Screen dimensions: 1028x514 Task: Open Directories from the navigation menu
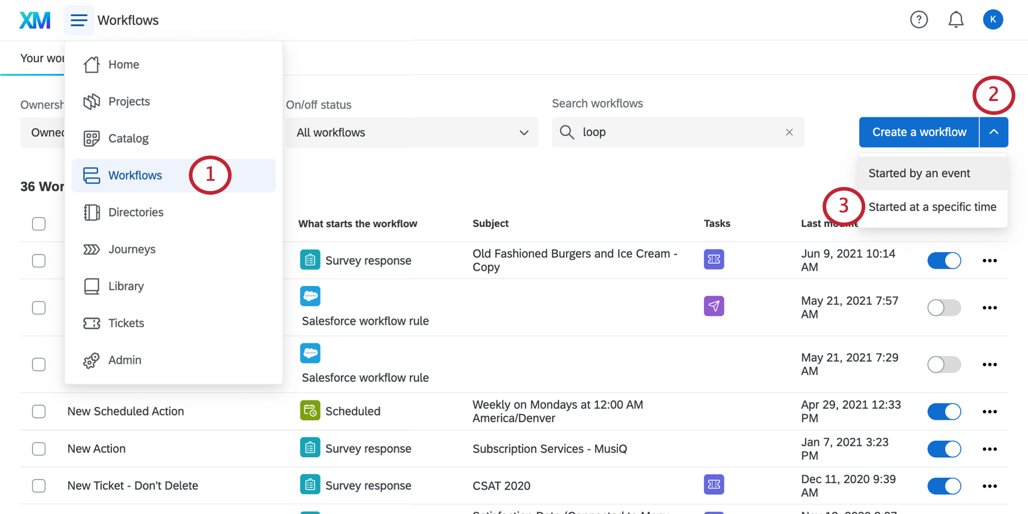pyautogui.click(x=135, y=212)
